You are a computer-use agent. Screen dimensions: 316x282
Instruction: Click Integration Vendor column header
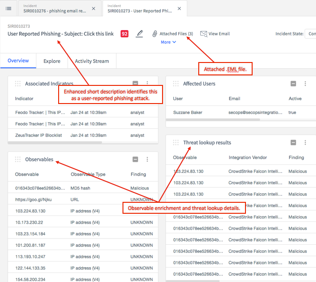click(248, 157)
